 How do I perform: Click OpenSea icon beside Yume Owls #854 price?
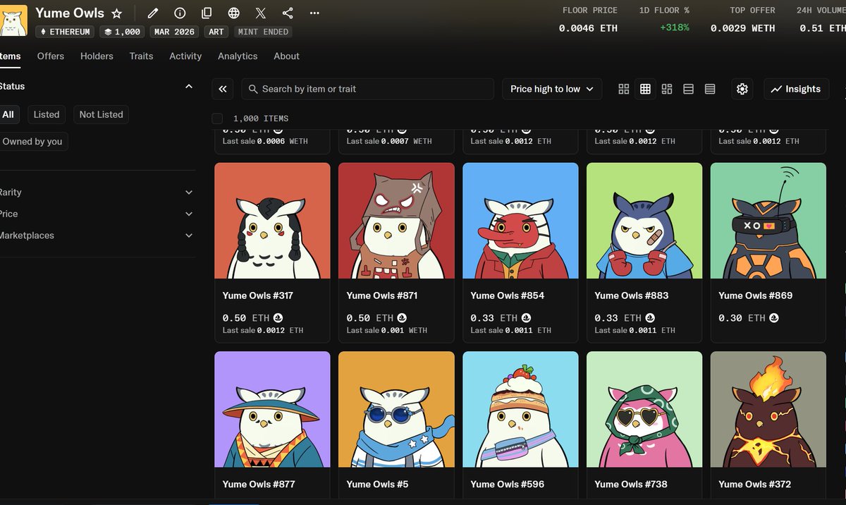pyautogui.click(x=527, y=318)
